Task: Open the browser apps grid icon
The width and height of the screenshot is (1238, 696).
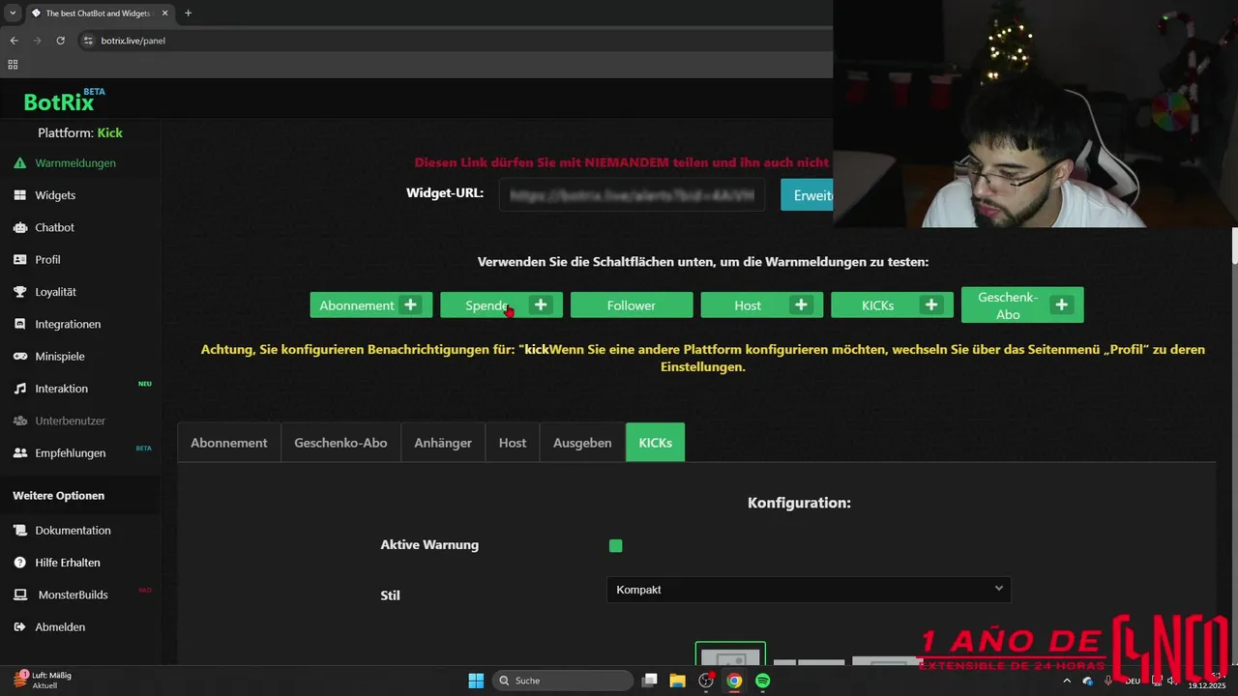Action: [x=13, y=65]
